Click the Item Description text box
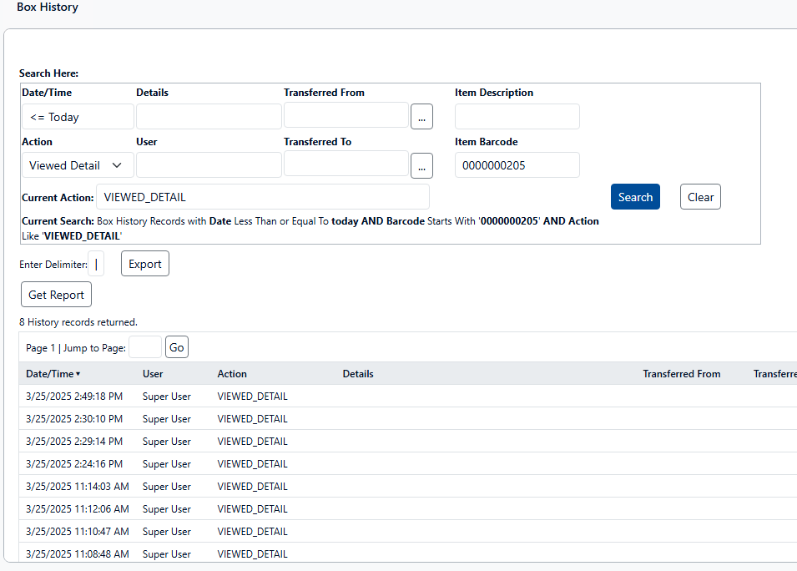 coord(517,117)
